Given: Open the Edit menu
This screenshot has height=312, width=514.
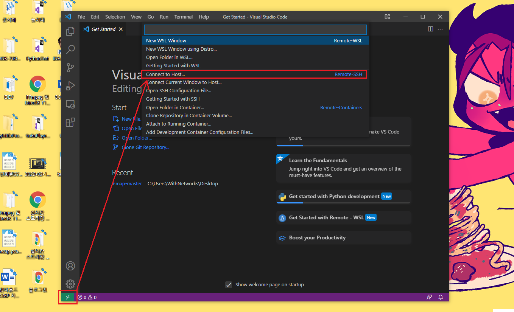Looking at the screenshot, I should click(x=95, y=17).
